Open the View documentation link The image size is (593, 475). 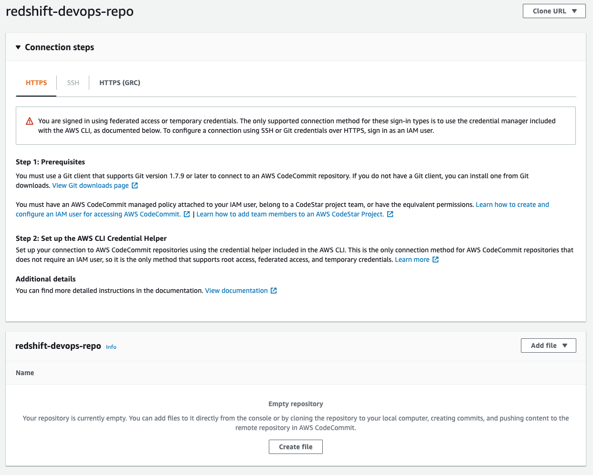pyautogui.click(x=236, y=291)
